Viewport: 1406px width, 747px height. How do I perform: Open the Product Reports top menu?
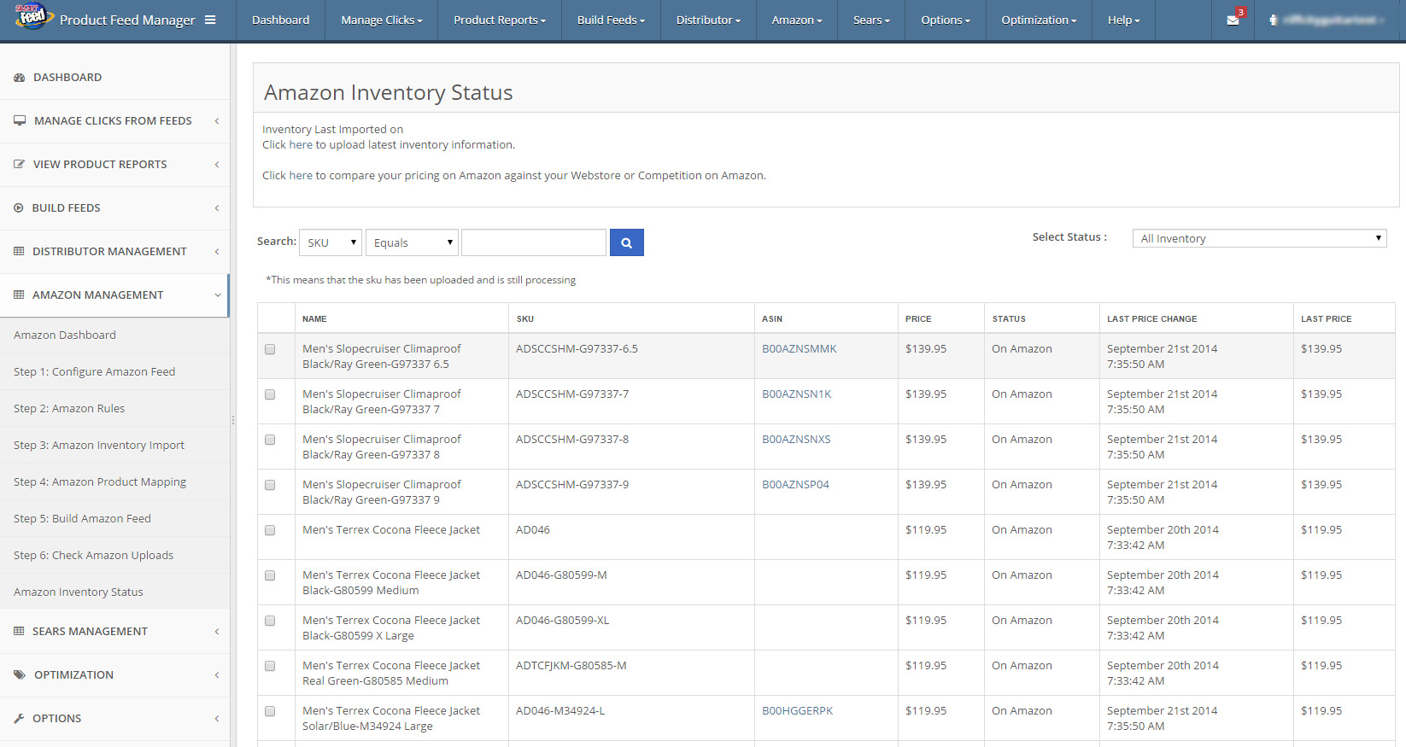pyautogui.click(x=500, y=20)
